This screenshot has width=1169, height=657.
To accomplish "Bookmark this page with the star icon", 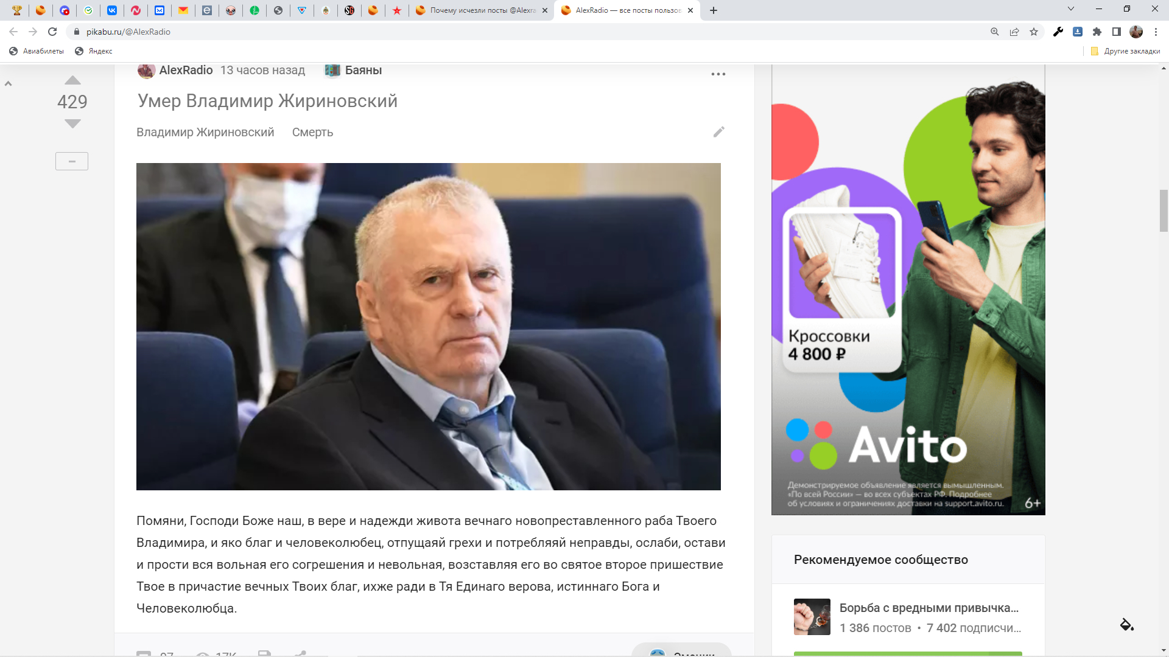I will [x=1034, y=32].
